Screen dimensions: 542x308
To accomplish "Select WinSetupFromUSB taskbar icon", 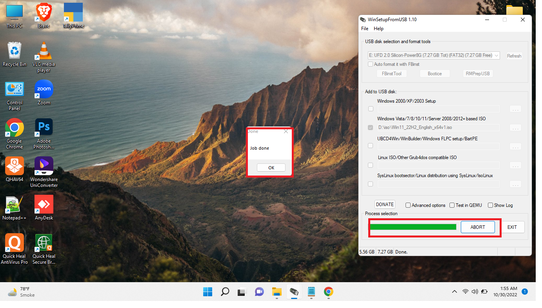I will point(294,292).
